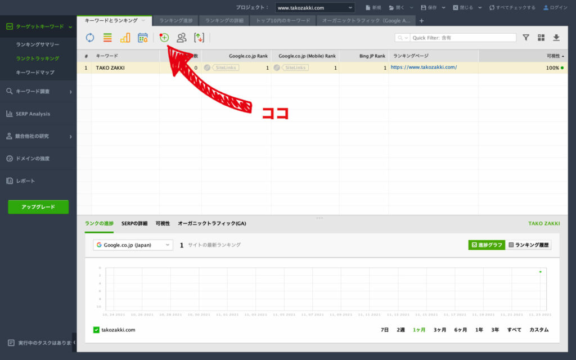Click the ドメインの強度 gauge icon
This screenshot has height=360, width=576.
point(10,158)
